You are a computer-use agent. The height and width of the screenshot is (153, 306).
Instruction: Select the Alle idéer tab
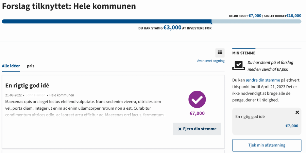click(x=11, y=66)
